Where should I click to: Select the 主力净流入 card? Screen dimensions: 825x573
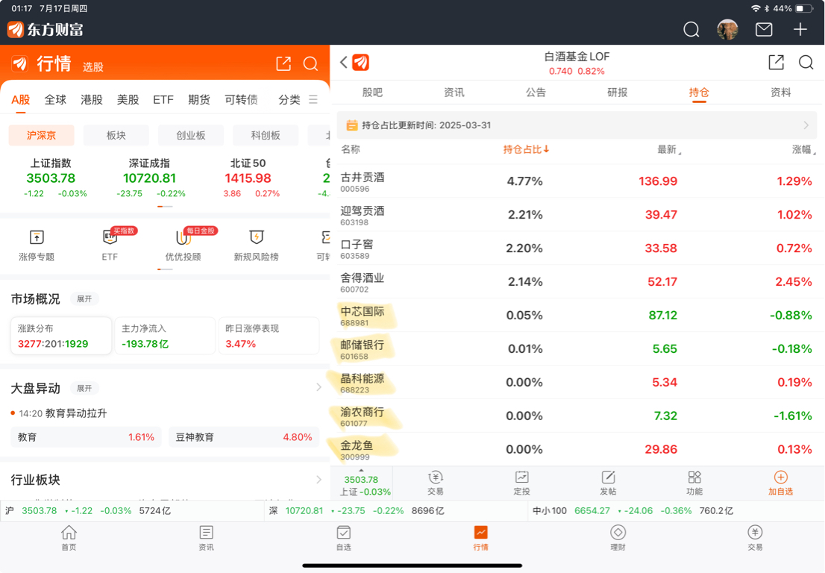coord(165,336)
